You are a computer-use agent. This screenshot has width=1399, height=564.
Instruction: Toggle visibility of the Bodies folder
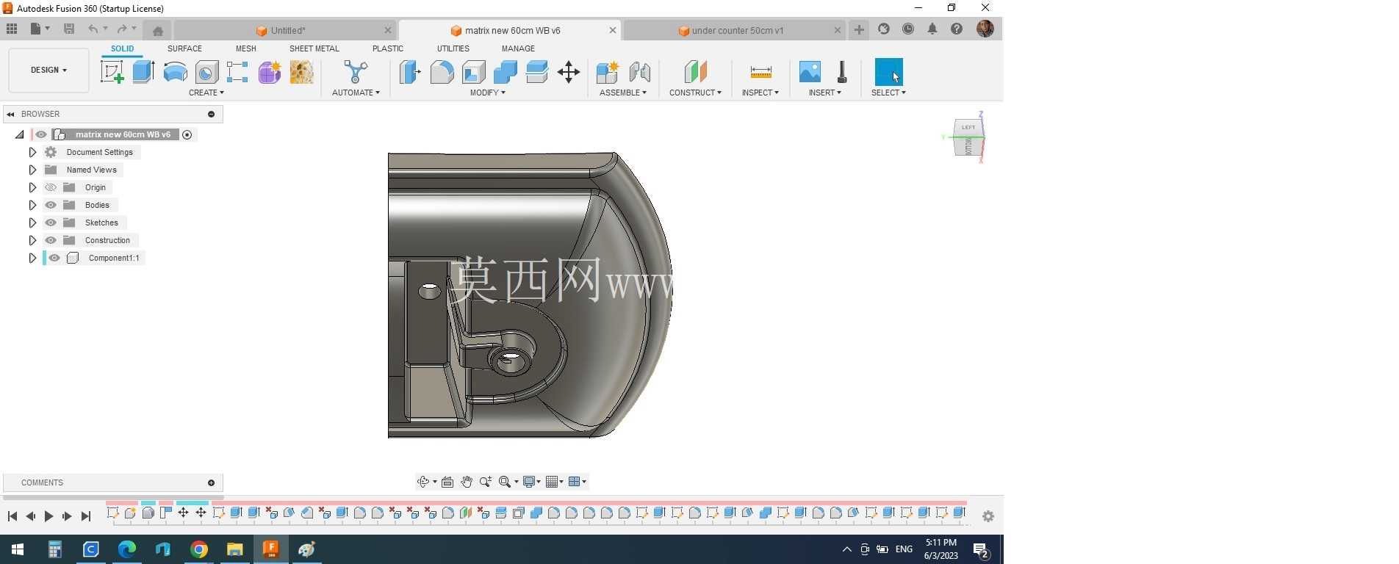pyautogui.click(x=51, y=205)
